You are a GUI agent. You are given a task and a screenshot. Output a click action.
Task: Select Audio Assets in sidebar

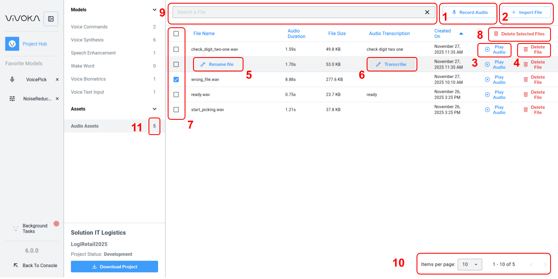coord(85,126)
